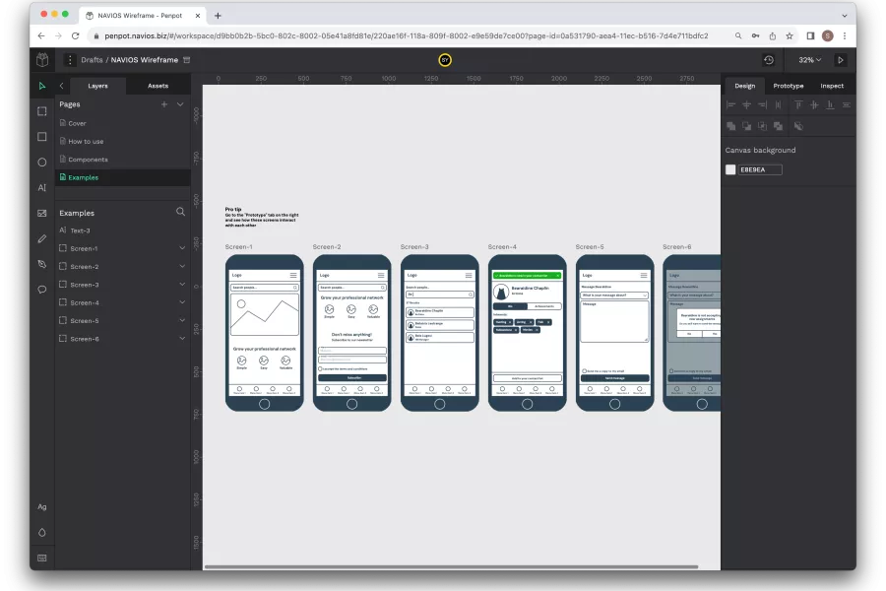The width and height of the screenshot is (886, 591).
Task: Select the Move tool in left toolbar
Action: 41,86
